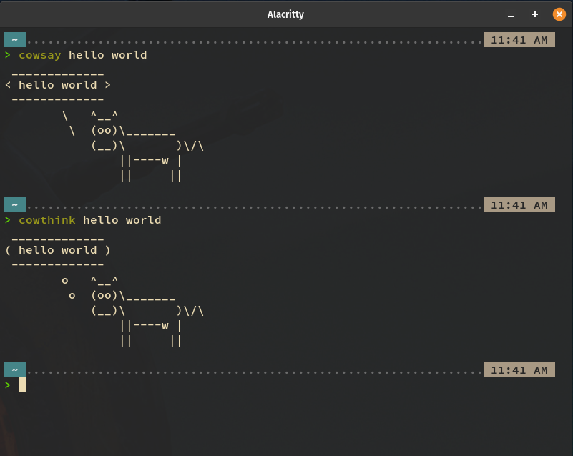Click the blinking block cursor on the prompt
Image resolution: width=573 pixels, height=456 pixels.
[x=21, y=385]
